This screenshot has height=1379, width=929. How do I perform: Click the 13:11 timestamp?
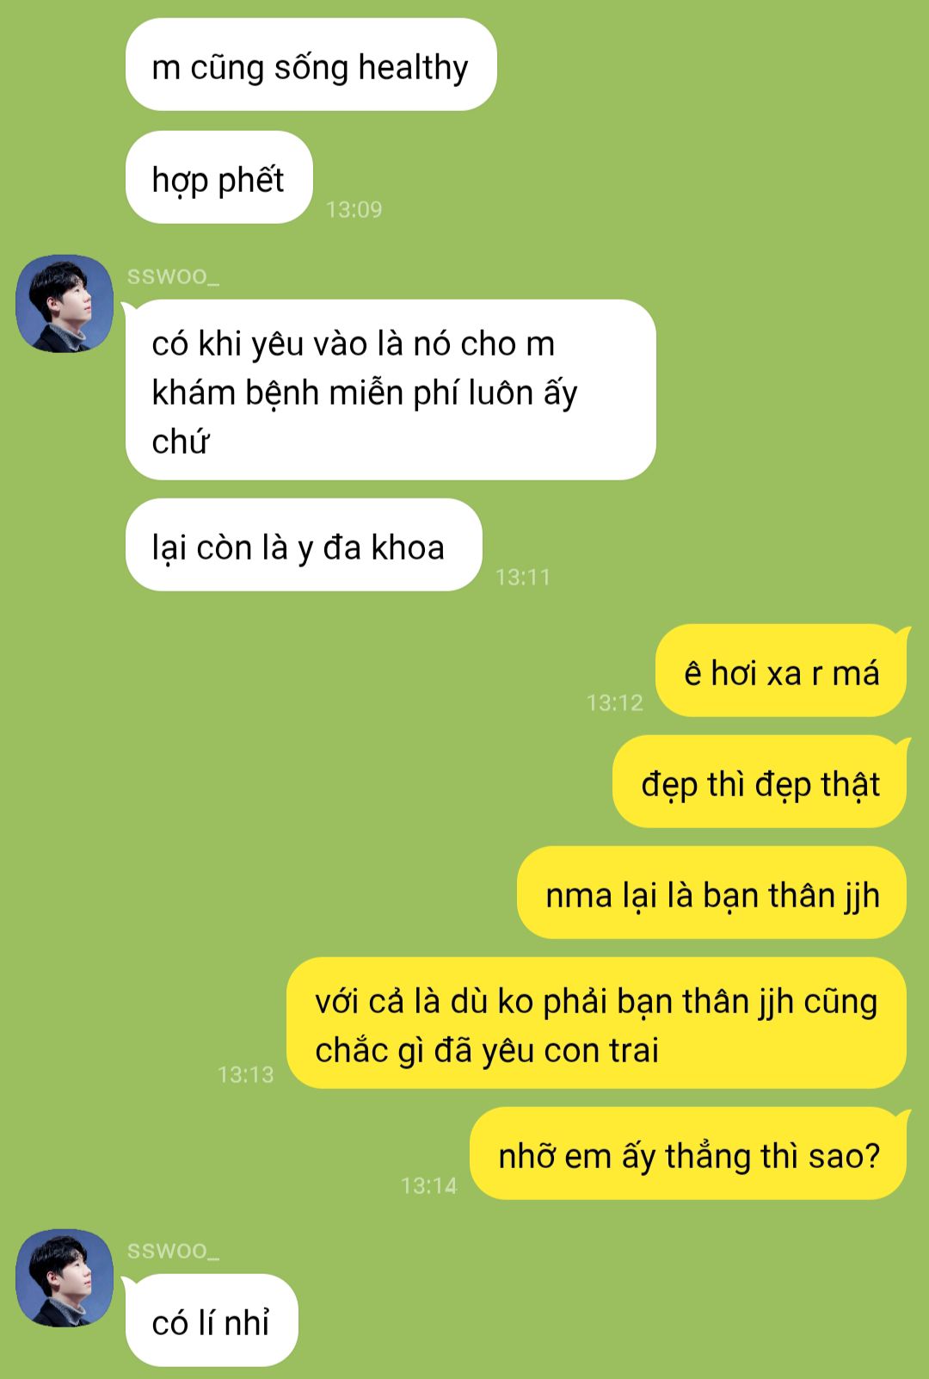[523, 577]
